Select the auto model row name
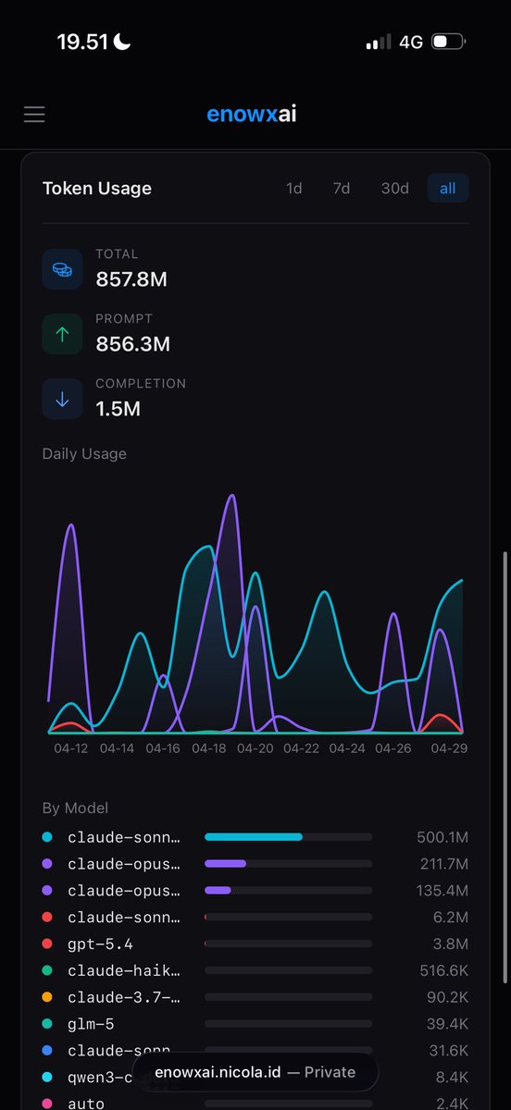 coord(86,1104)
